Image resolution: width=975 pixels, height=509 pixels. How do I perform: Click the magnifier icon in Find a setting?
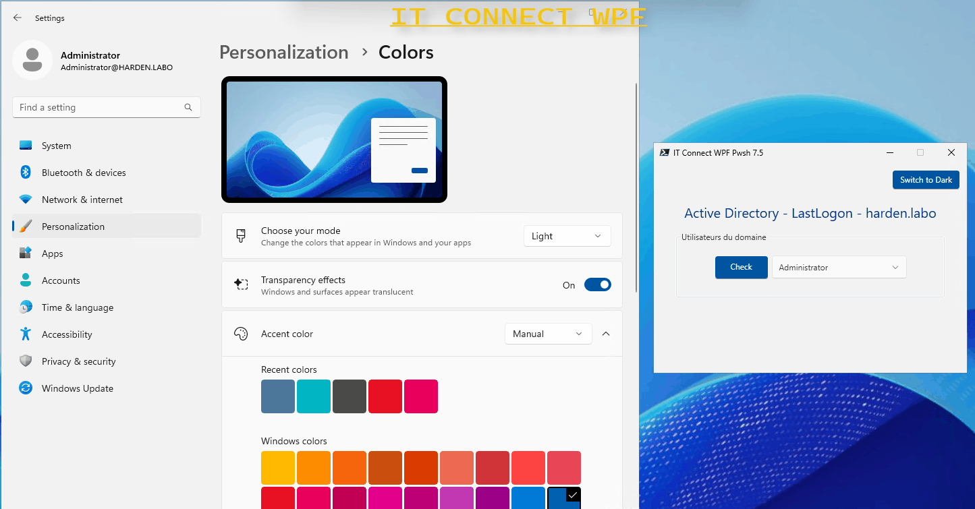[x=188, y=107]
